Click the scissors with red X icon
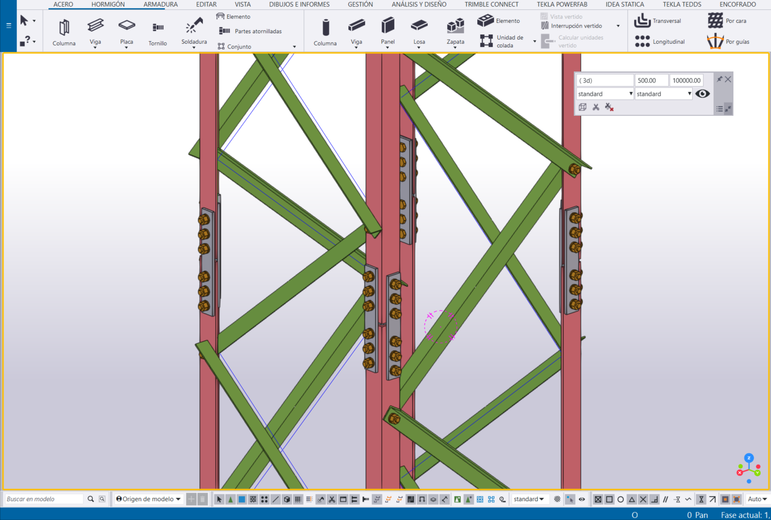Screen dimensions: 771x520 (x=609, y=107)
